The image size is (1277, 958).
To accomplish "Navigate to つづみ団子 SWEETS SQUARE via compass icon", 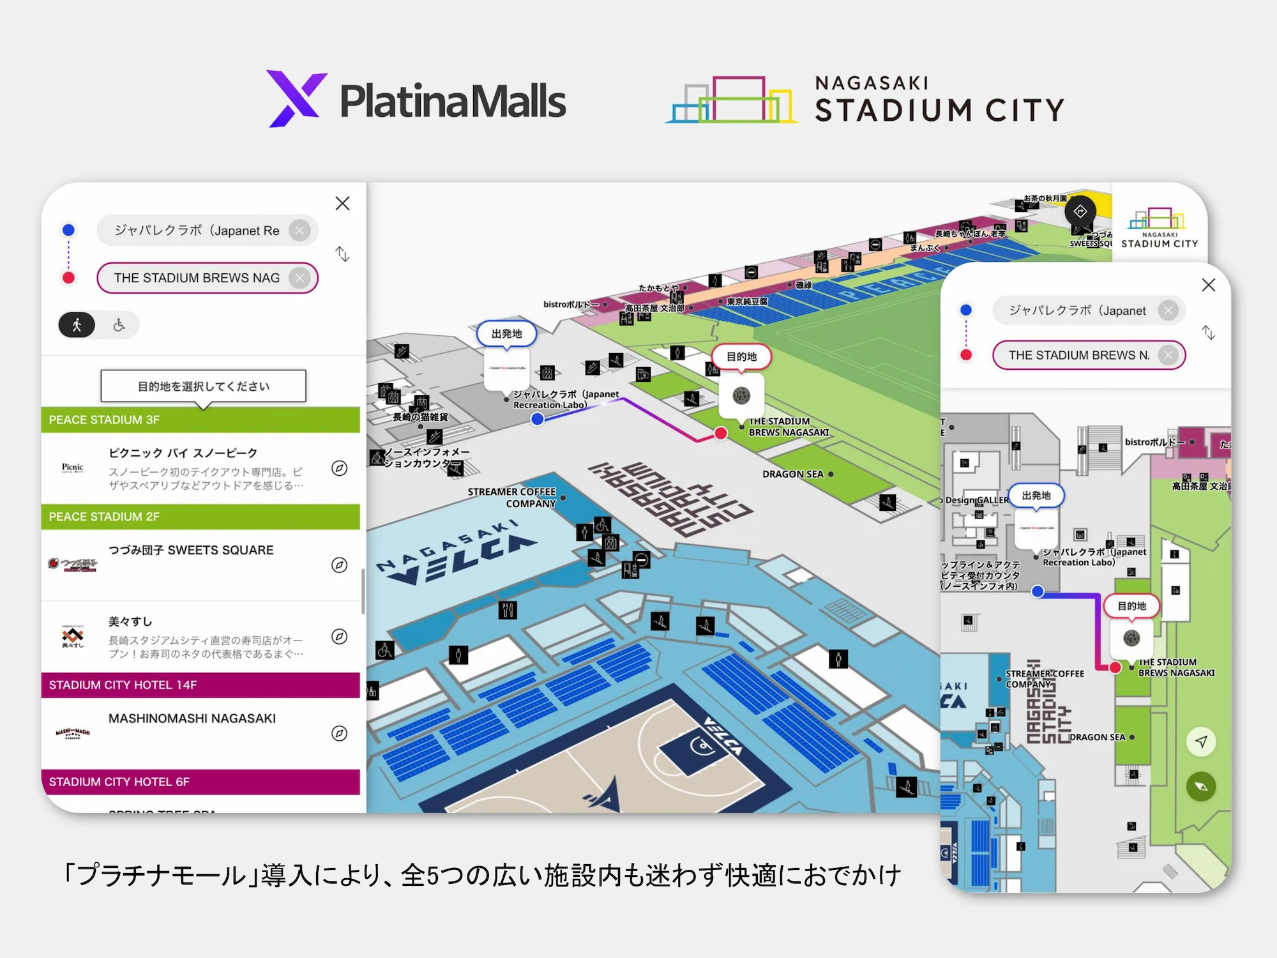I will pos(339,565).
